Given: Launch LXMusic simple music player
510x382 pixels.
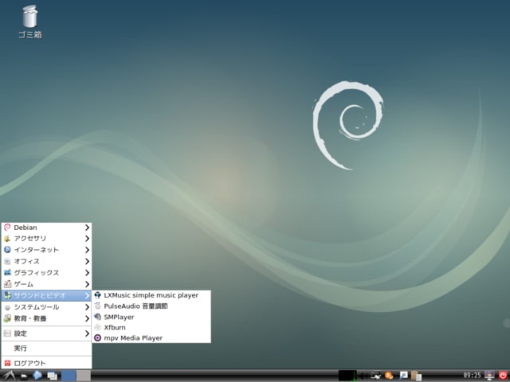Looking at the screenshot, I should [x=151, y=295].
